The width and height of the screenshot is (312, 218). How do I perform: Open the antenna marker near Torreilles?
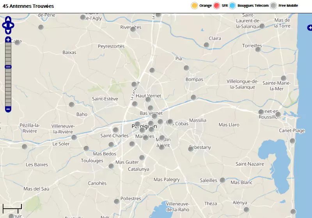pyautogui.click(x=258, y=49)
